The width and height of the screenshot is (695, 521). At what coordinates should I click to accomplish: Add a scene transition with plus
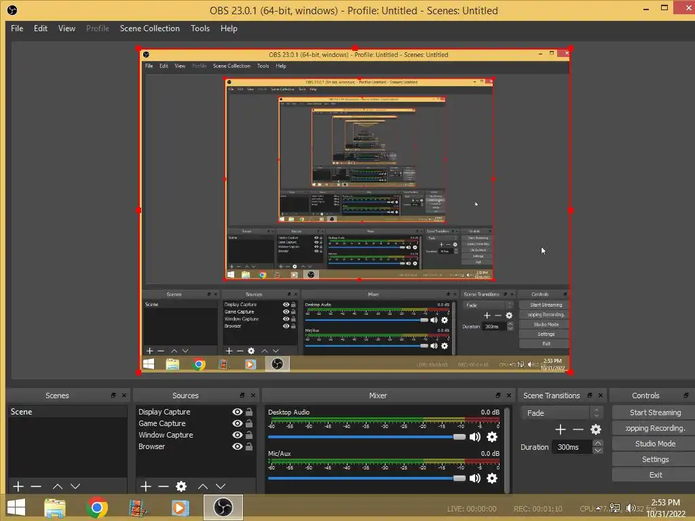click(560, 429)
